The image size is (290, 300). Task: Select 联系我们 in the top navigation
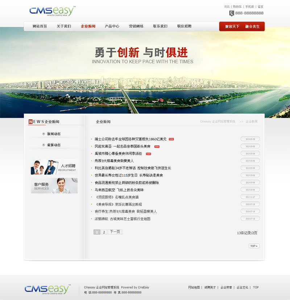coord(160,26)
